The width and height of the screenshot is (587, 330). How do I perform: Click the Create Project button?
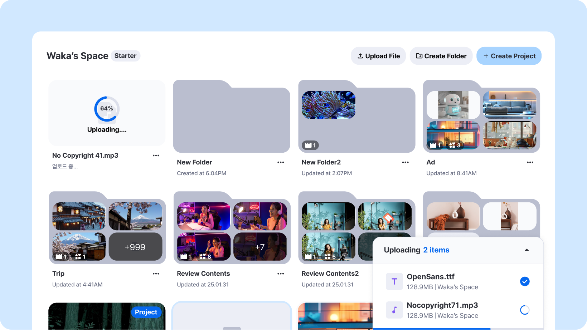tap(509, 56)
